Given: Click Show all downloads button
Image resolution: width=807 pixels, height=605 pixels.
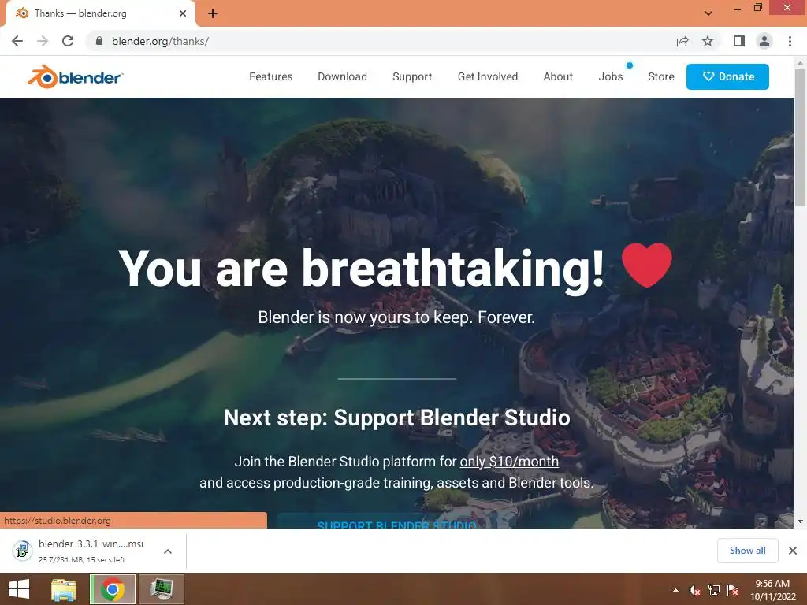Looking at the screenshot, I should 747,551.
